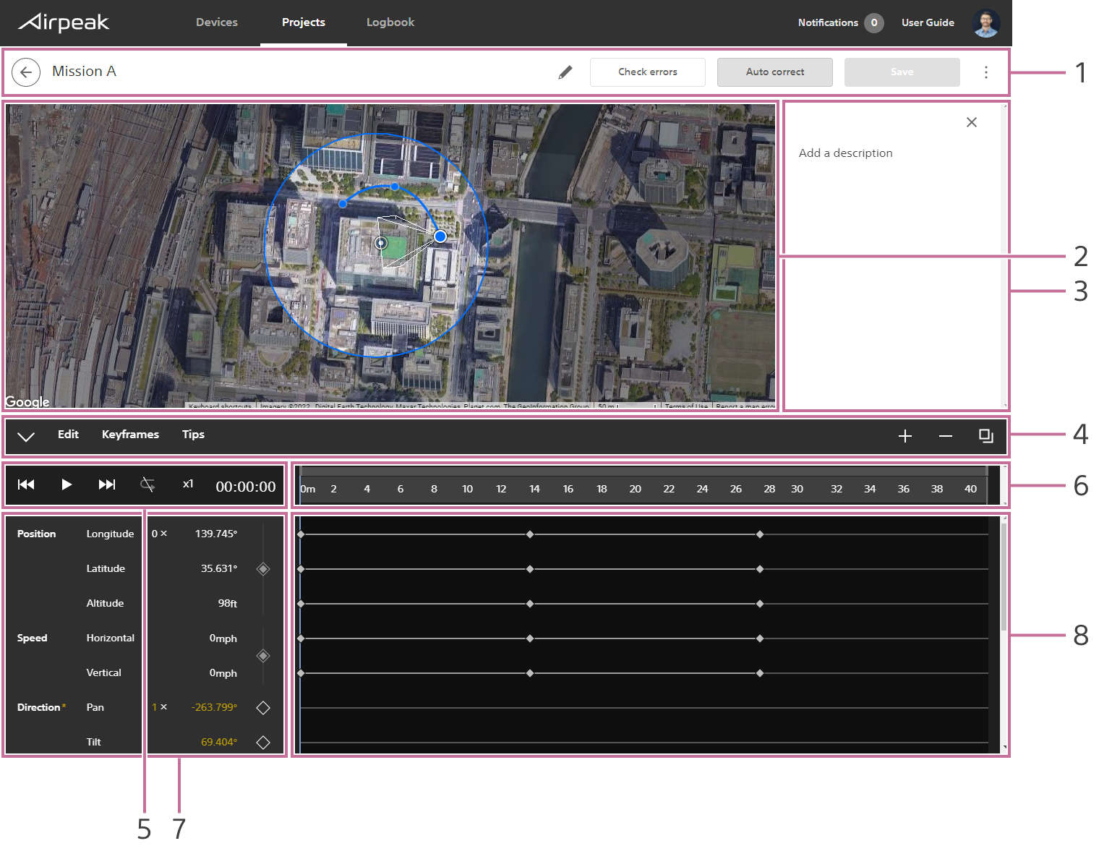Zoom in on the timeline with the plus icon

(x=905, y=436)
